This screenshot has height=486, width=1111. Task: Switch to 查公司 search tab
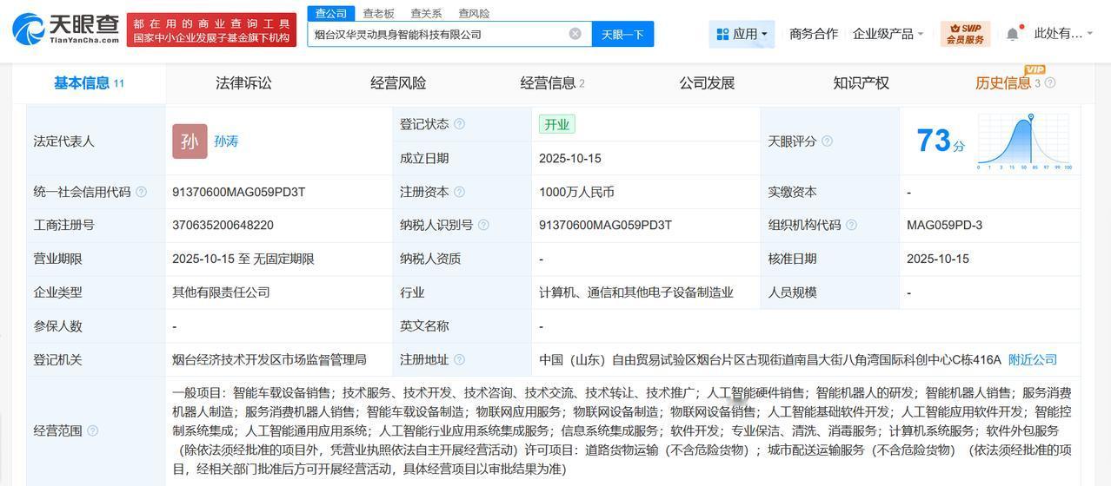click(330, 13)
